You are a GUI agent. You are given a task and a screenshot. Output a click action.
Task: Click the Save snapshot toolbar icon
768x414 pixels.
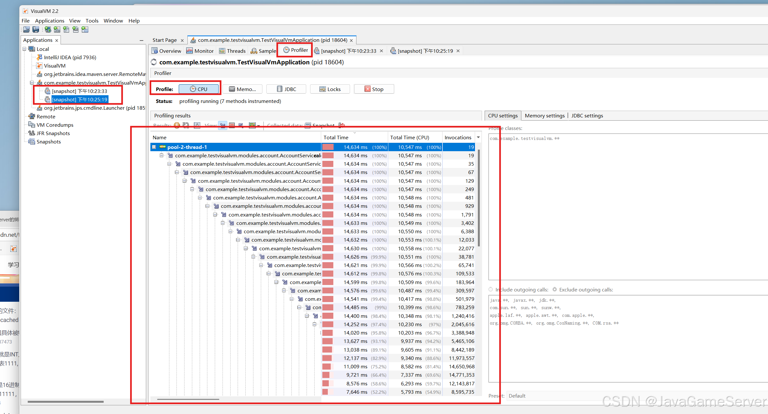click(36, 30)
